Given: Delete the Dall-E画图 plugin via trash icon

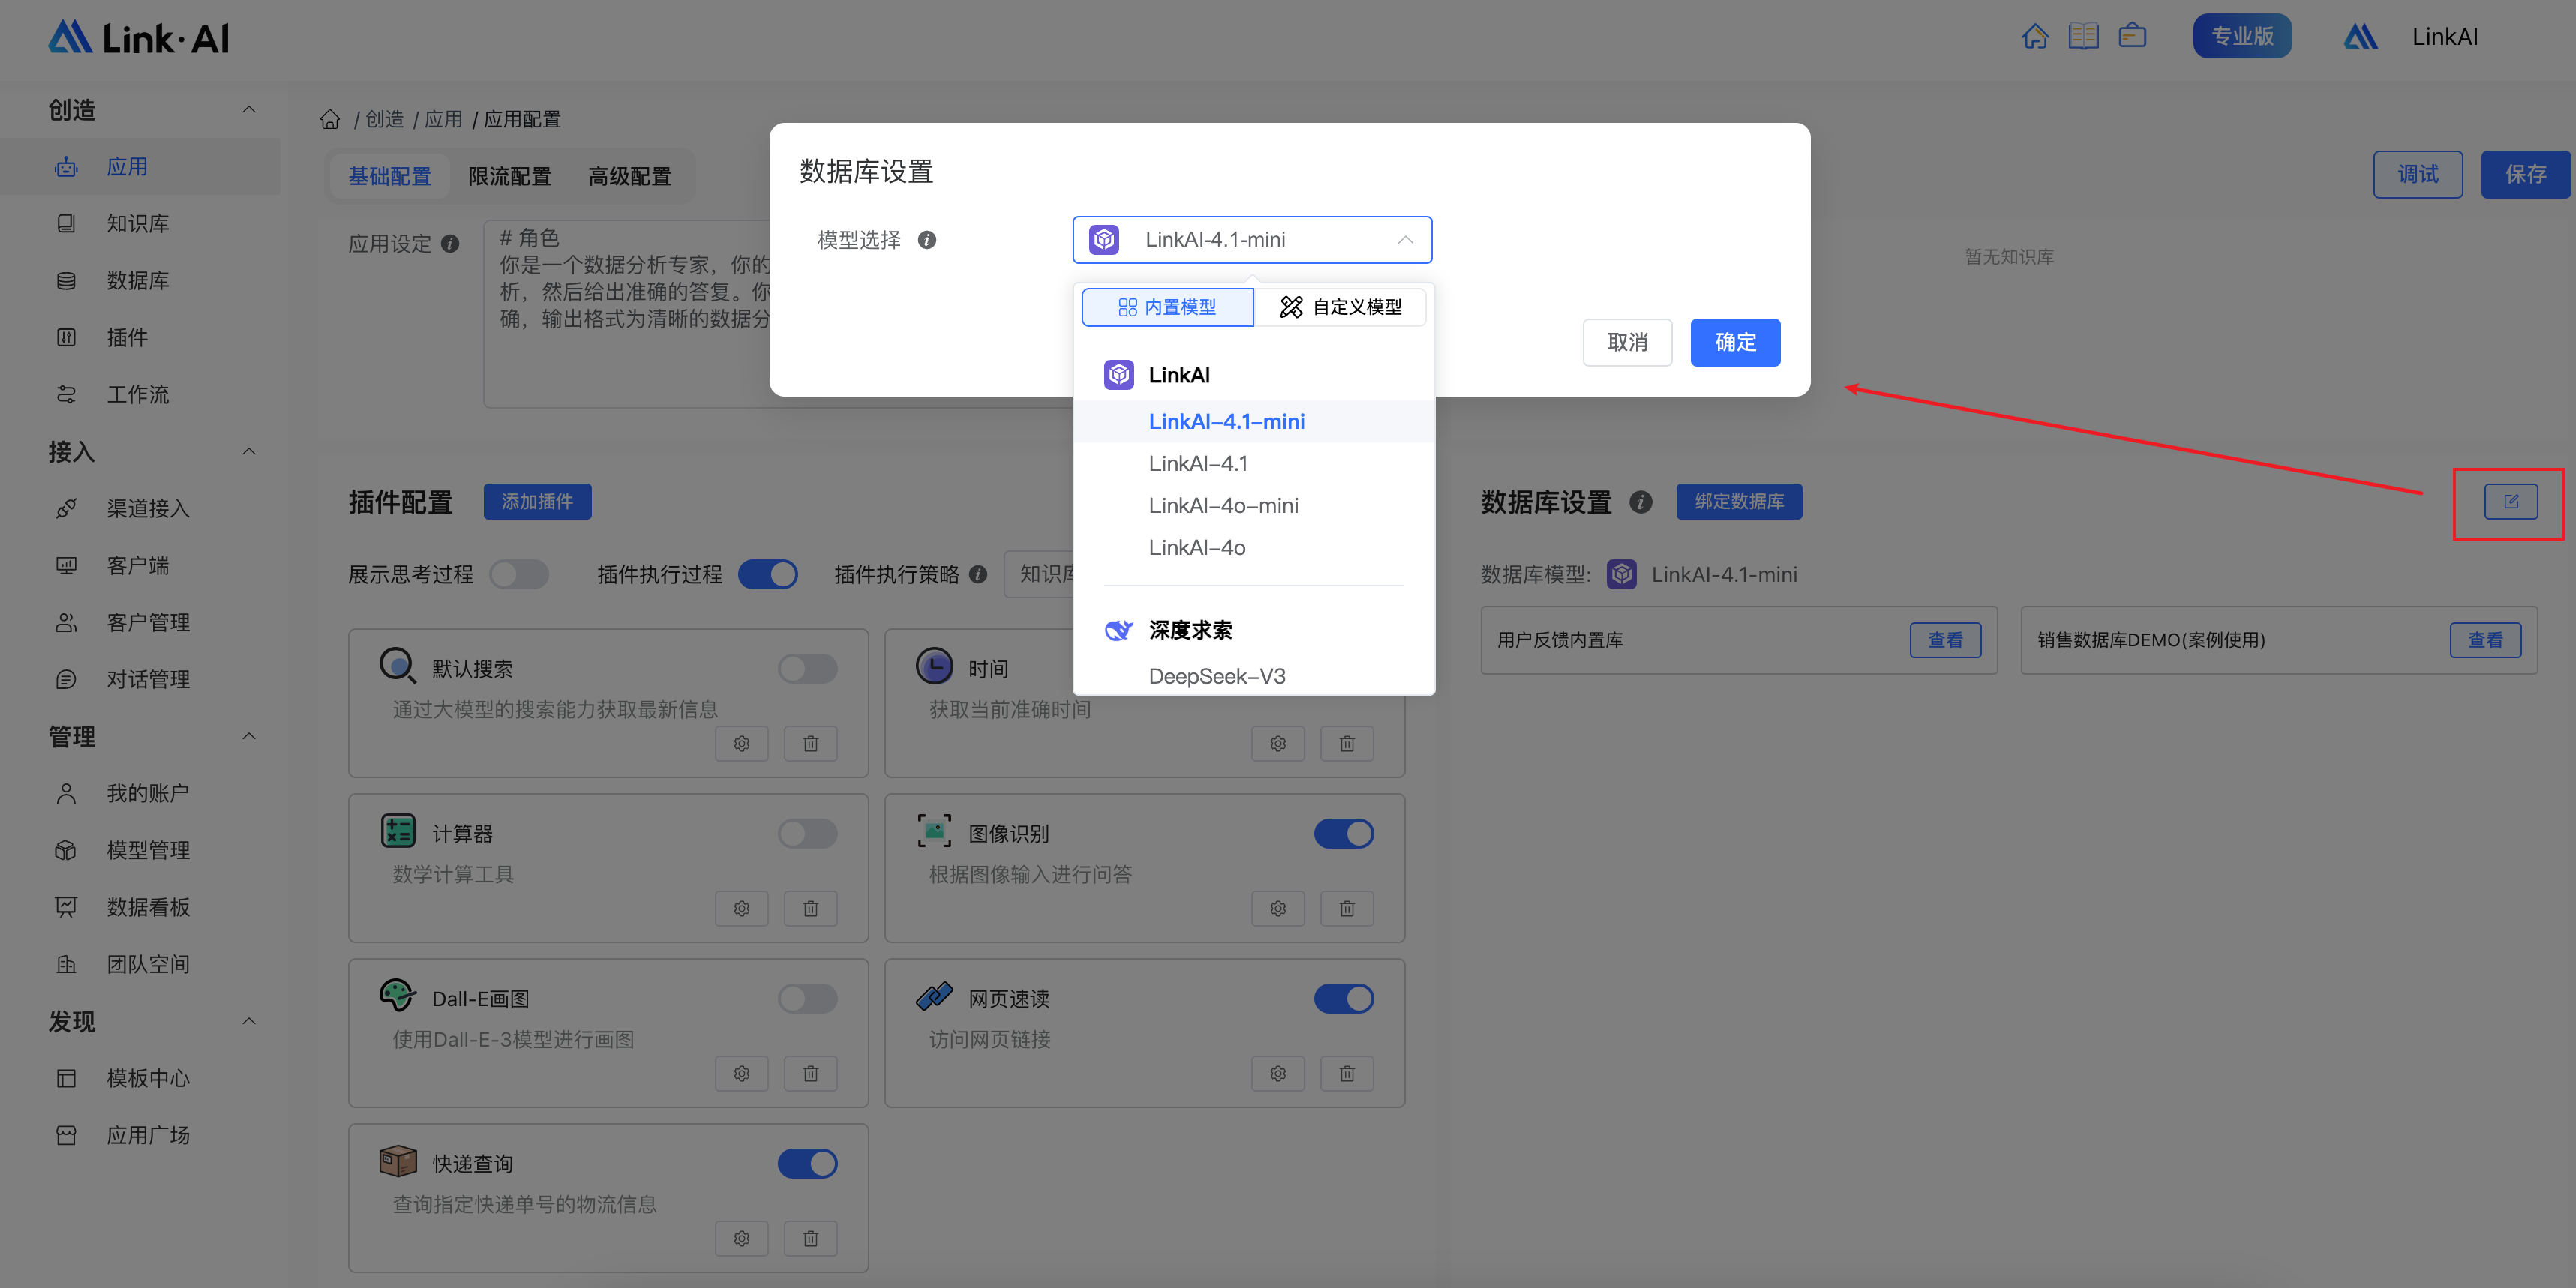Looking at the screenshot, I should pos(811,1073).
